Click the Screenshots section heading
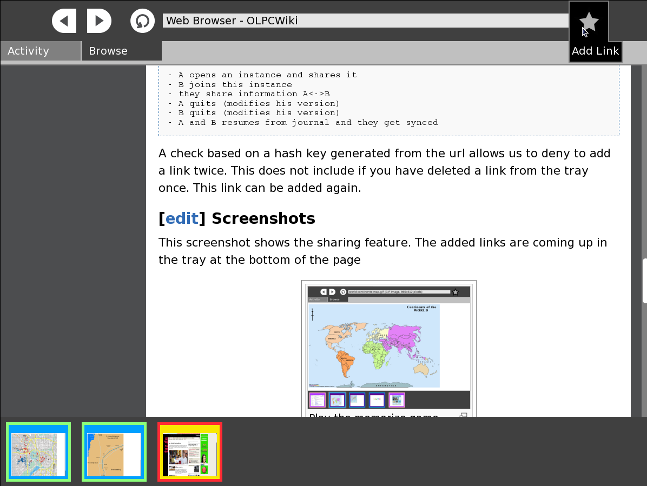 (x=263, y=218)
